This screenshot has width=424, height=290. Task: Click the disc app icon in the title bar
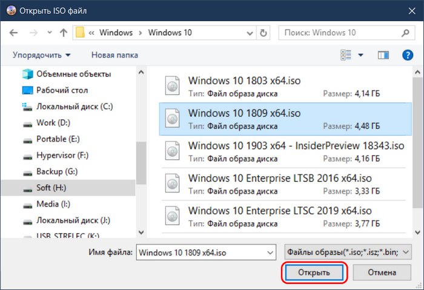[x=11, y=10]
